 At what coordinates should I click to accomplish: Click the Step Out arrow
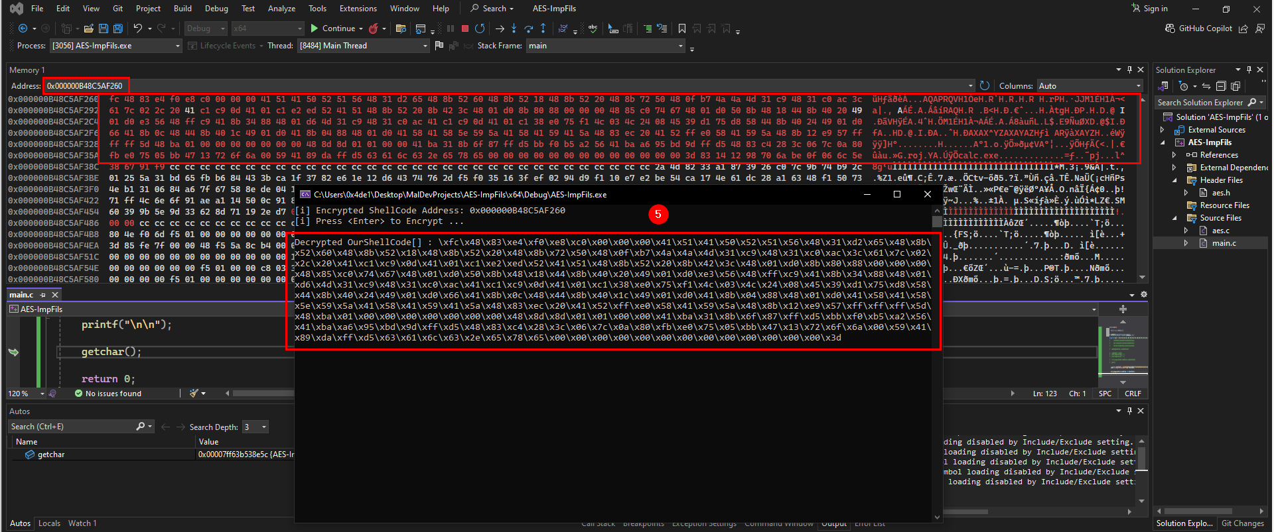(x=543, y=28)
